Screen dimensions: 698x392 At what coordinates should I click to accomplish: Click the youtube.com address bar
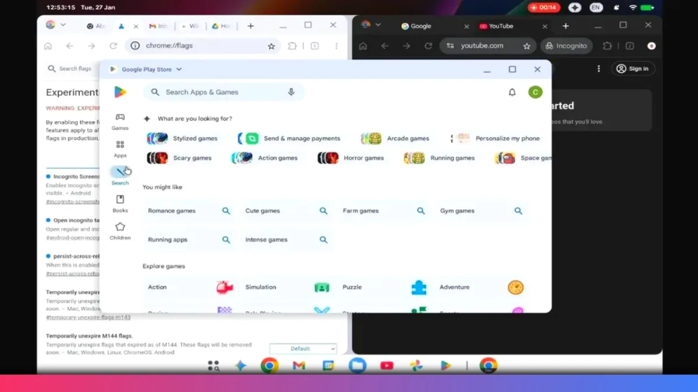tap(487, 46)
